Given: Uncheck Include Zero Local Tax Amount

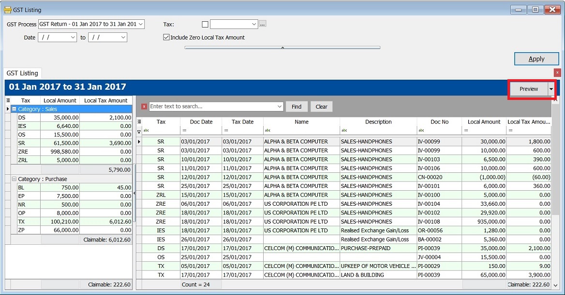Looking at the screenshot, I should click(166, 37).
